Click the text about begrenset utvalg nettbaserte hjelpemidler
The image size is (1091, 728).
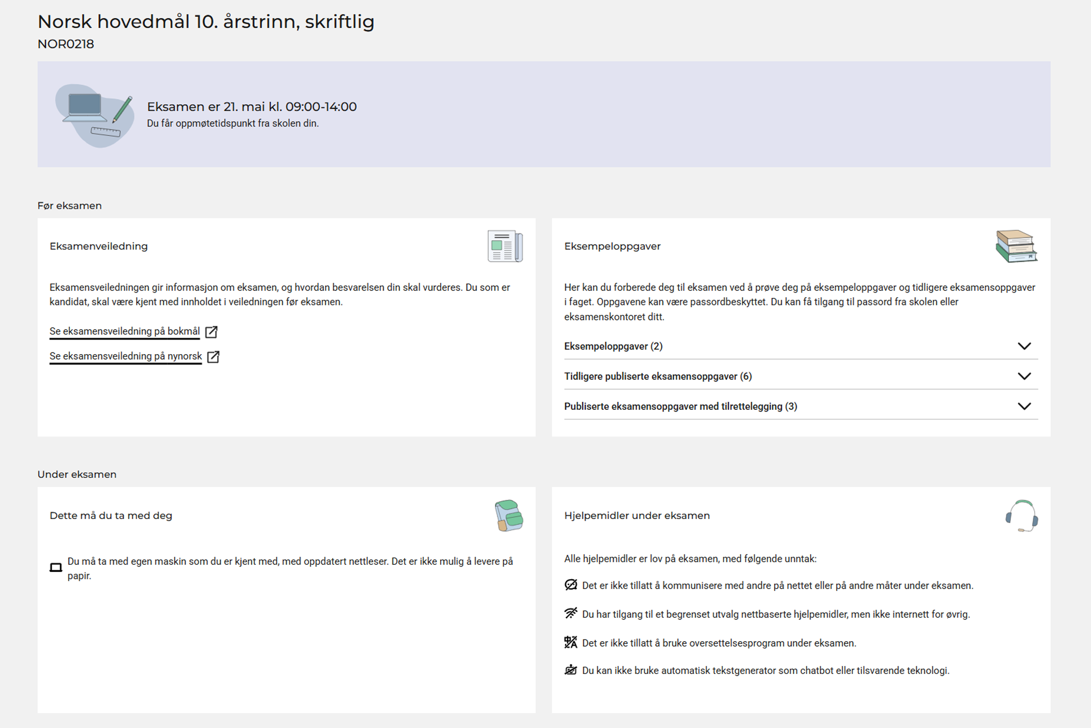(x=776, y=614)
